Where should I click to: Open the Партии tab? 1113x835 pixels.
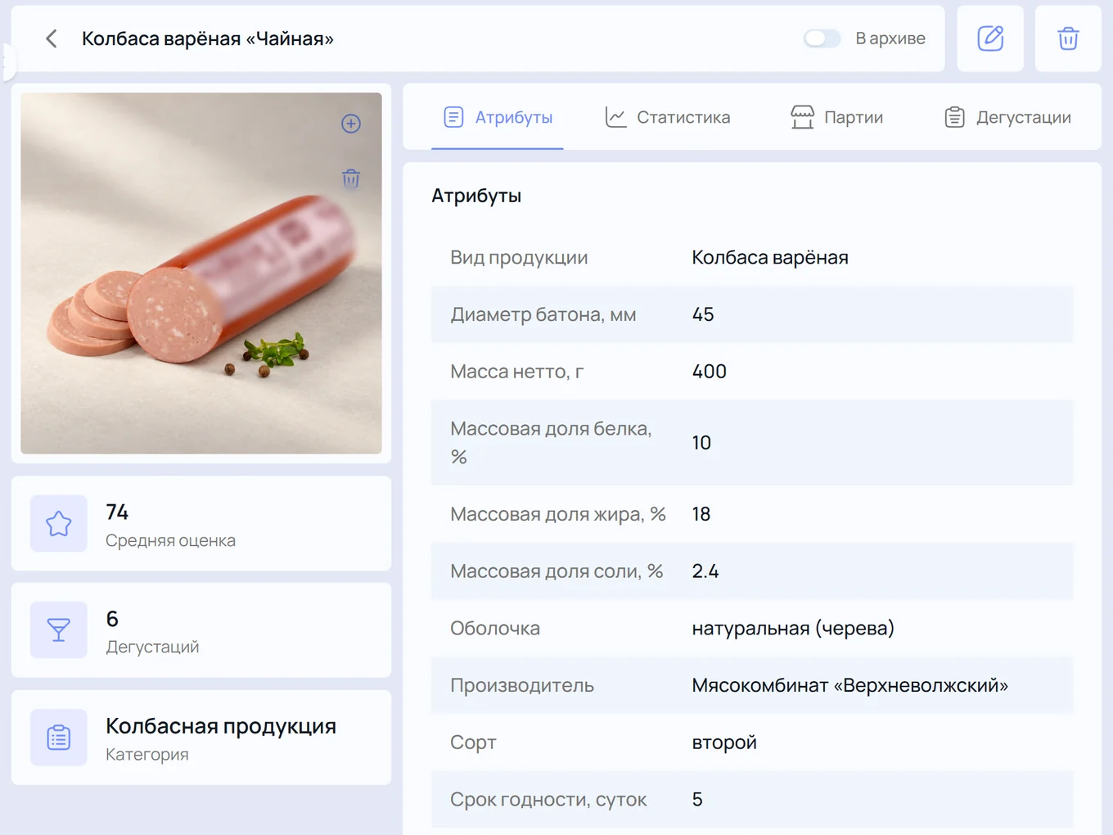pos(836,117)
